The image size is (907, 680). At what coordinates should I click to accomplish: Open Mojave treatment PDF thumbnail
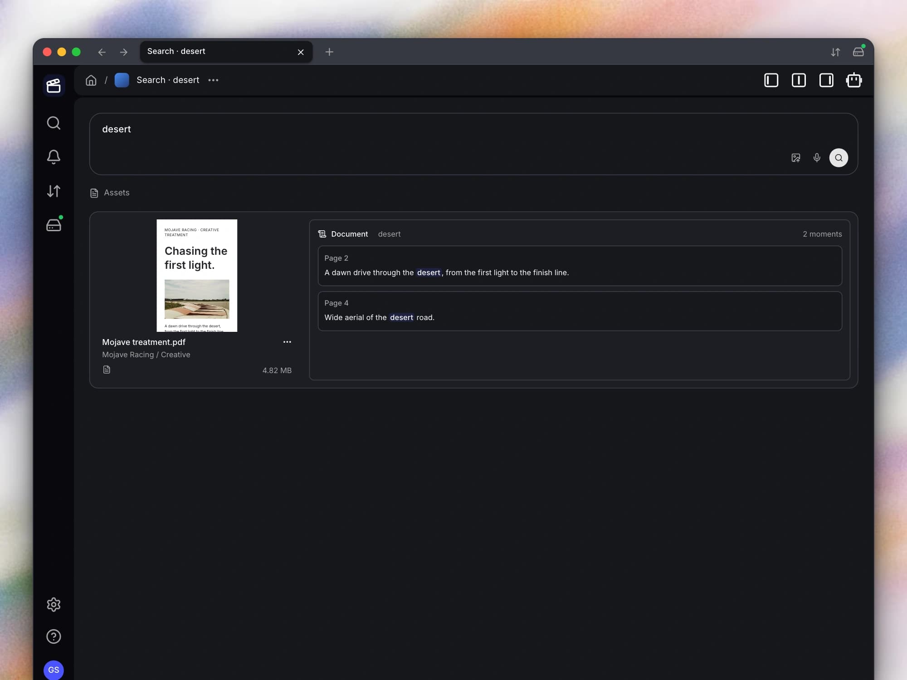197,276
